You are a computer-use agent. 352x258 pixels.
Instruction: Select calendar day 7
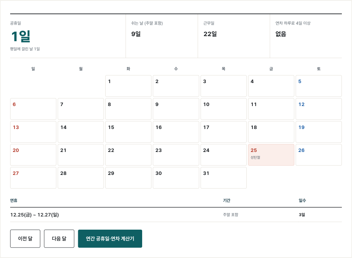81,109
